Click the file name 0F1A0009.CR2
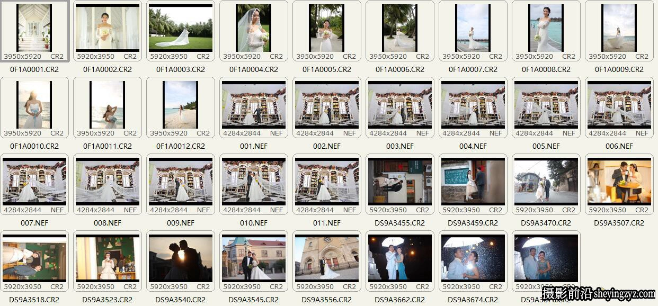This screenshot has width=658, height=306. [x=619, y=69]
